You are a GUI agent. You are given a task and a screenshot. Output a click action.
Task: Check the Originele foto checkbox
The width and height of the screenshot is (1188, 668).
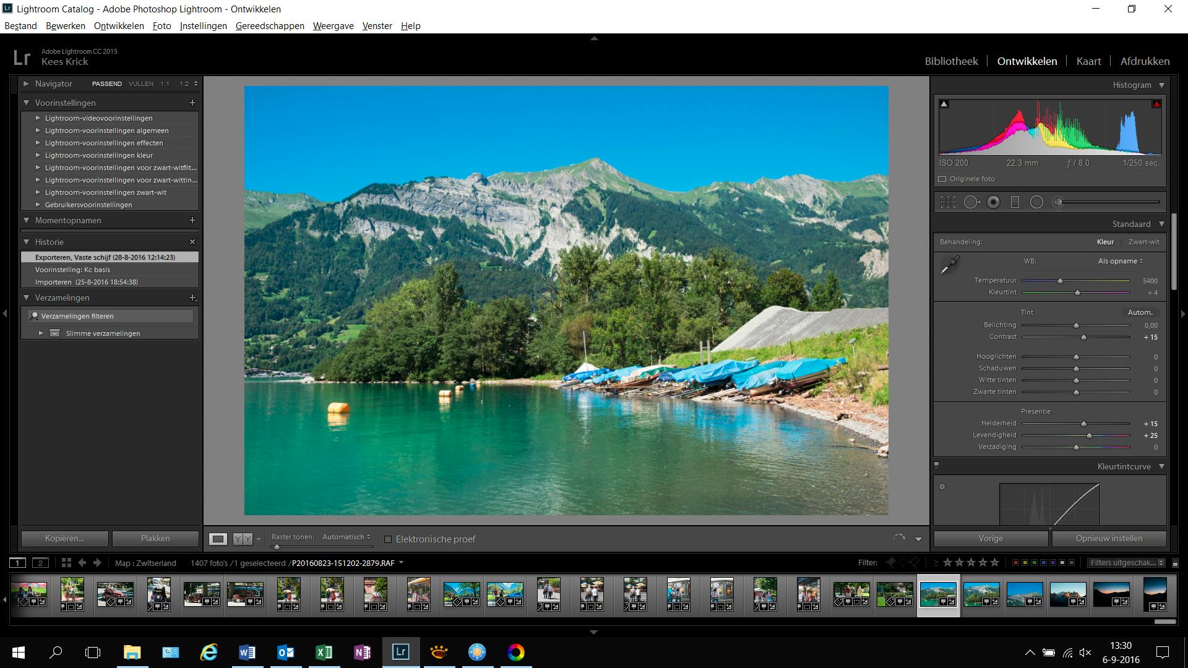[x=942, y=179]
